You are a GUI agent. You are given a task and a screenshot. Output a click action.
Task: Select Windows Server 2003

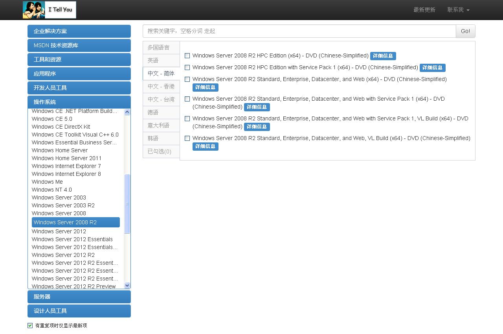point(59,197)
